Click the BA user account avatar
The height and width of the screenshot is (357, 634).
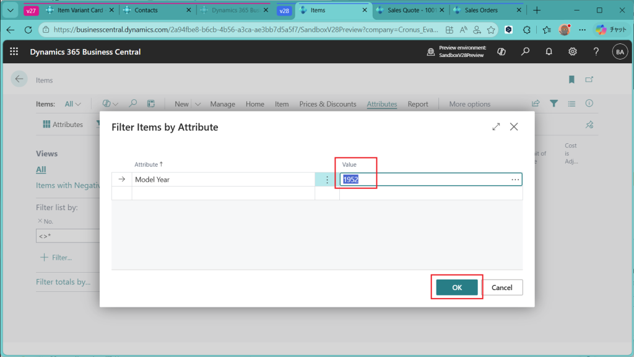pyautogui.click(x=619, y=52)
